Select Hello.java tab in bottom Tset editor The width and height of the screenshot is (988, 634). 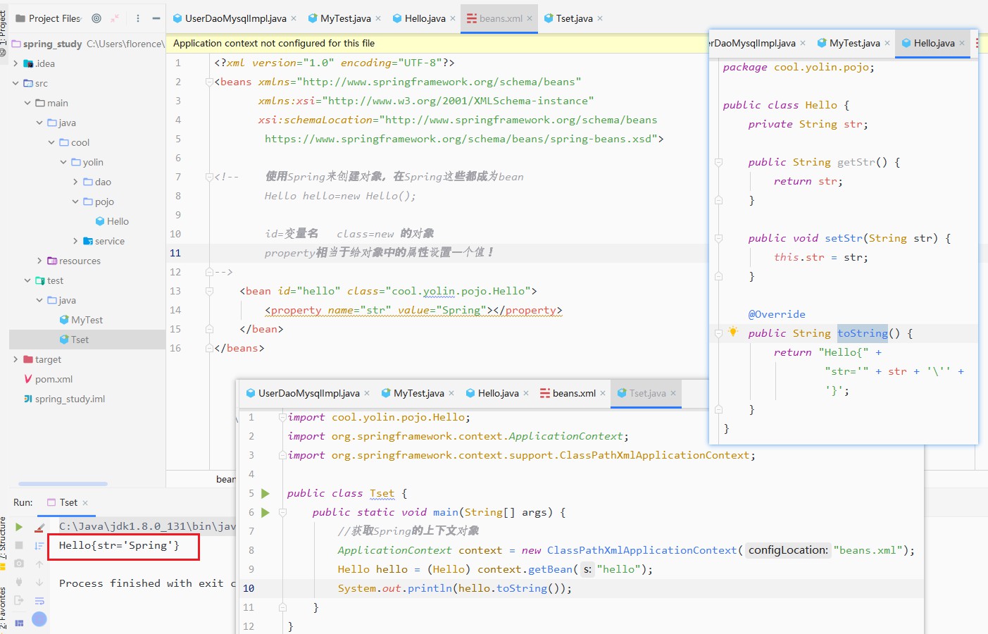point(498,393)
